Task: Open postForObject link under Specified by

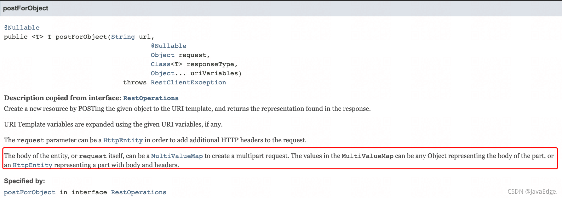Action: click(x=30, y=192)
